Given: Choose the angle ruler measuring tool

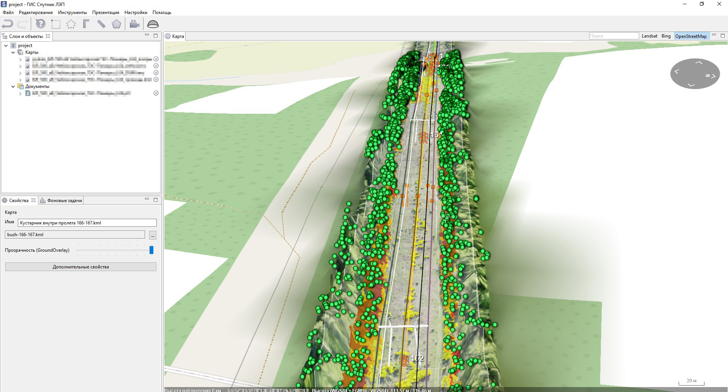Looking at the screenshot, I should tap(86, 24).
